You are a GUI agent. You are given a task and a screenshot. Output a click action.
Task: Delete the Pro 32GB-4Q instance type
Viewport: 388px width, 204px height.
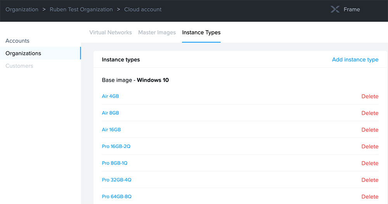(x=369, y=180)
